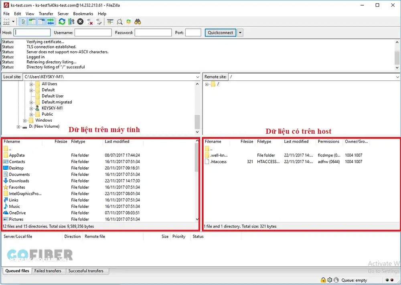
Task: Click the KEYSKY-M1 user icon in tree
Action: (37, 108)
